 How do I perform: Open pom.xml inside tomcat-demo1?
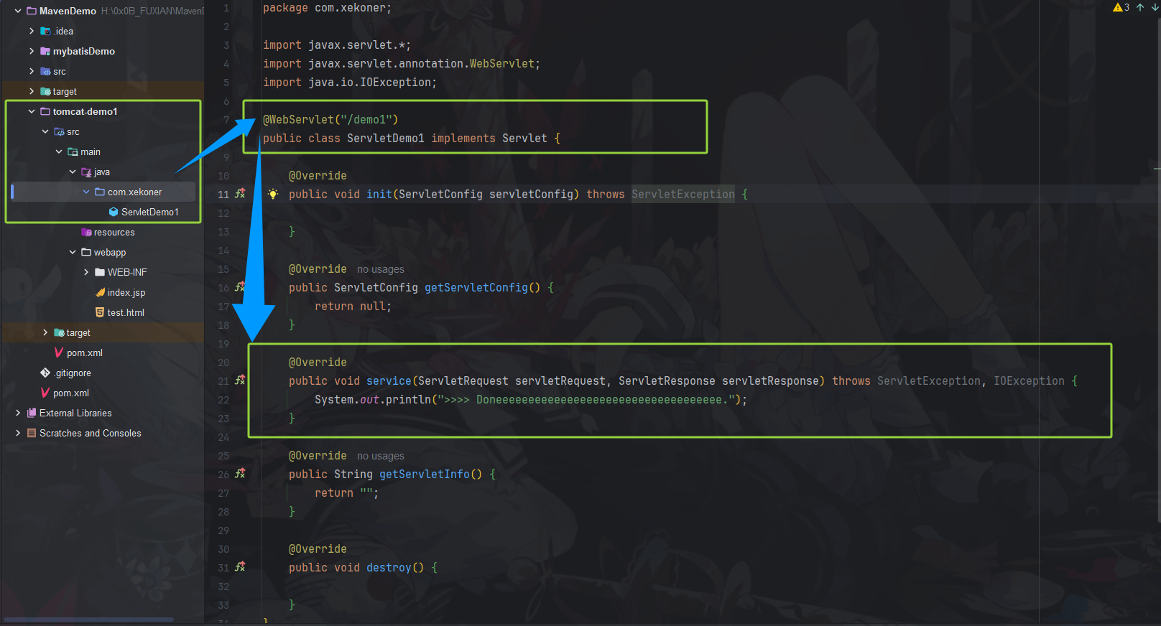click(x=84, y=352)
